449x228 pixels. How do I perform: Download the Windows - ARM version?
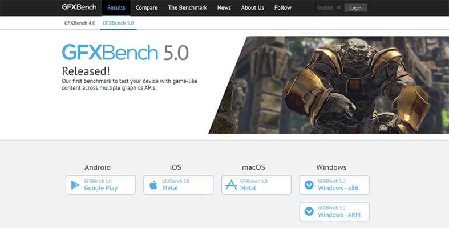(x=334, y=211)
